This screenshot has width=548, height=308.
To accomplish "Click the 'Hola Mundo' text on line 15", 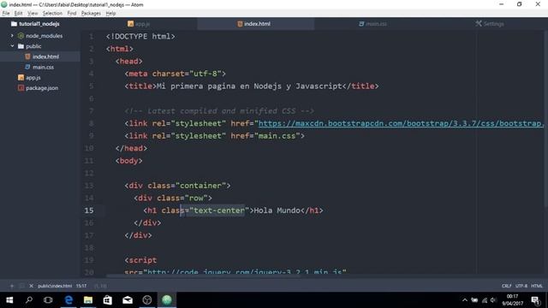I will 277,210.
